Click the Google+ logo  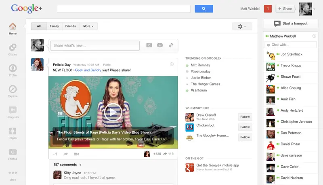[x=27, y=9]
